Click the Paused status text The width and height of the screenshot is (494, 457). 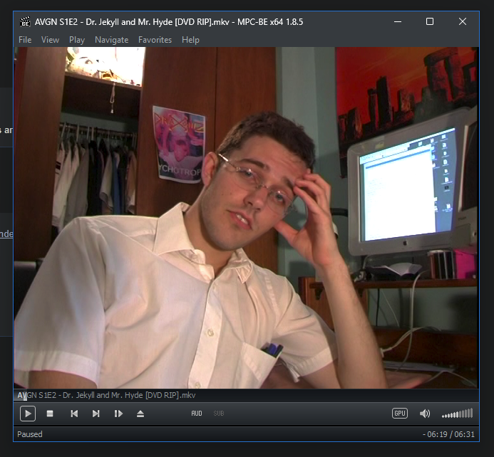pos(30,434)
